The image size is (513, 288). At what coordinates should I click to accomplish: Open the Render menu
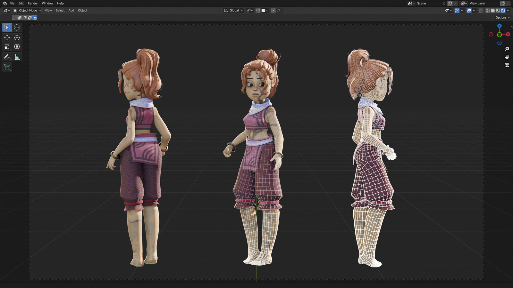point(33,3)
